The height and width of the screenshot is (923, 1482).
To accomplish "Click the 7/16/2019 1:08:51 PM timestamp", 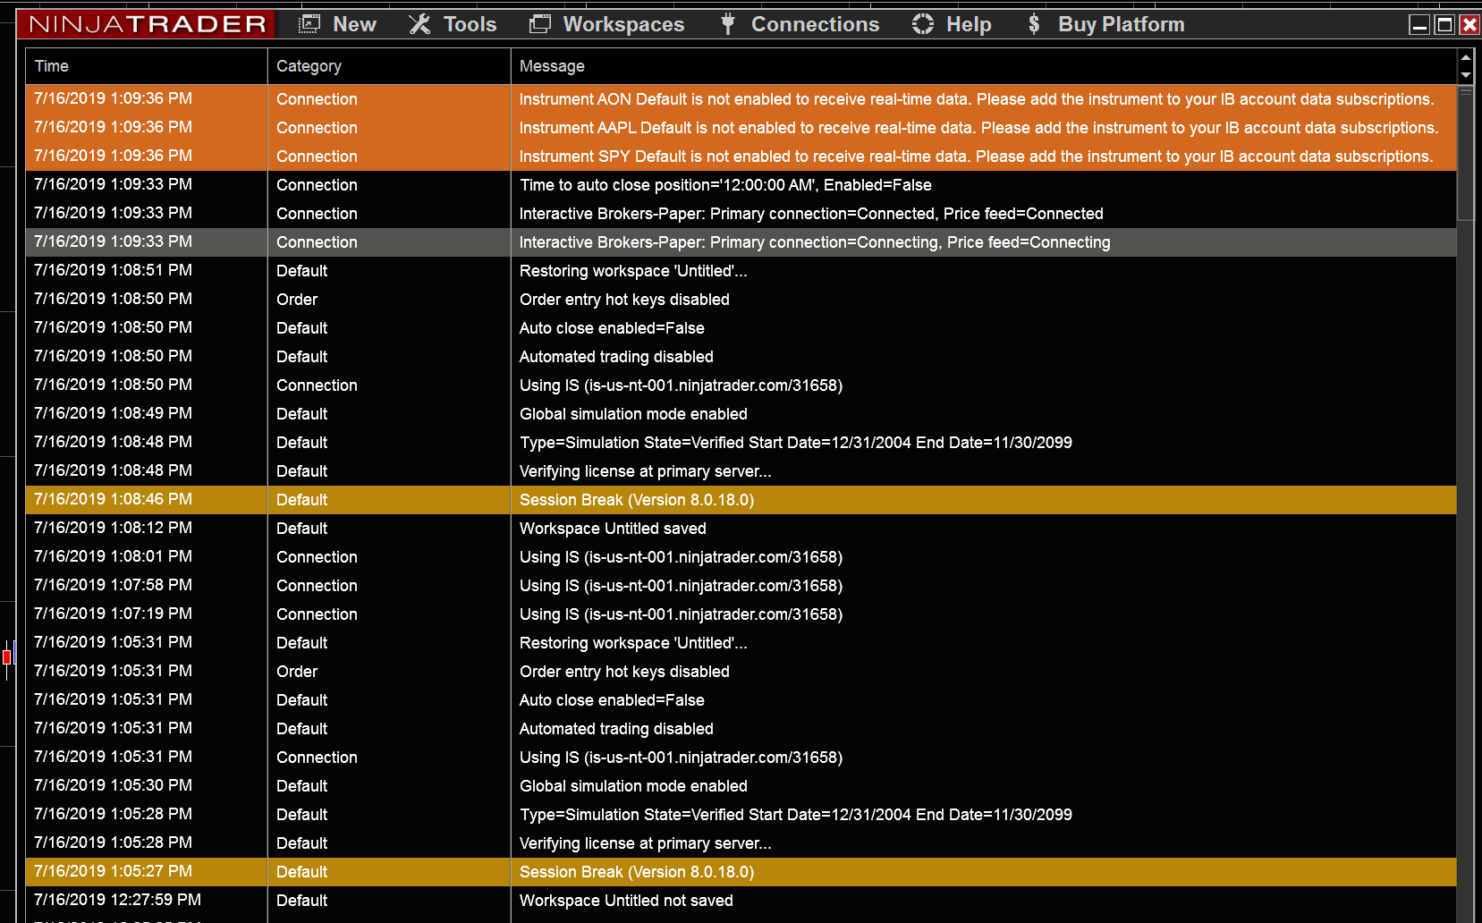I will [113, 270].
